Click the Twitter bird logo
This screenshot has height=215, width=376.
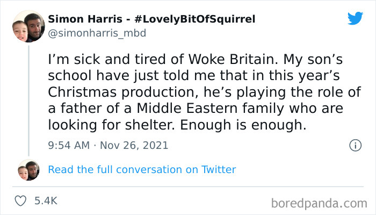click(355, 18)
